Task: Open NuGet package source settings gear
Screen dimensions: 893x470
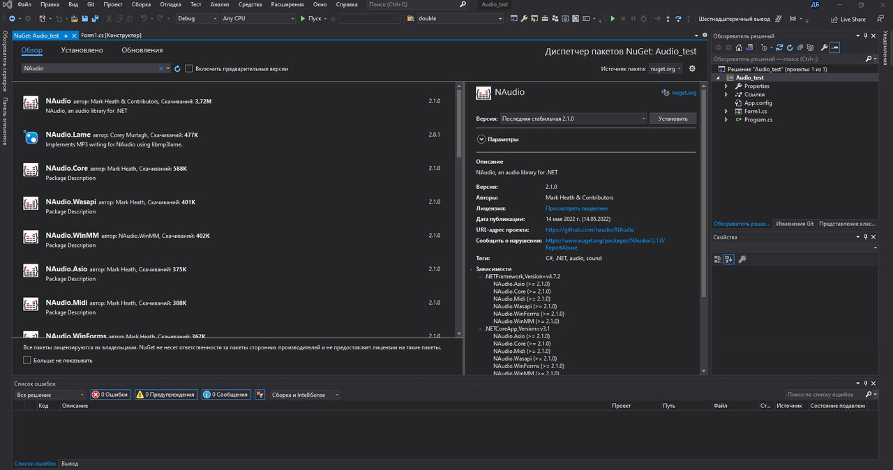Action: [x=692, y=68]
